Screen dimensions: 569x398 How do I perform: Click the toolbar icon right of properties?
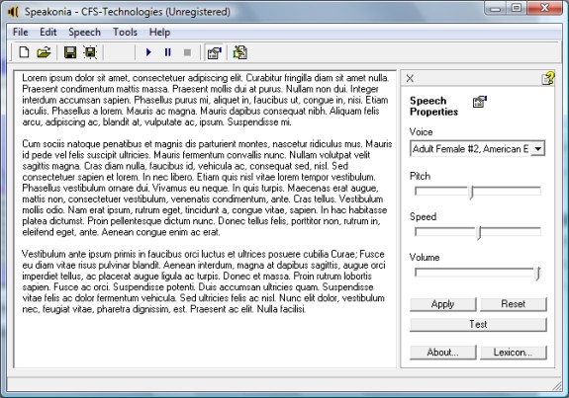coord(239,52)
